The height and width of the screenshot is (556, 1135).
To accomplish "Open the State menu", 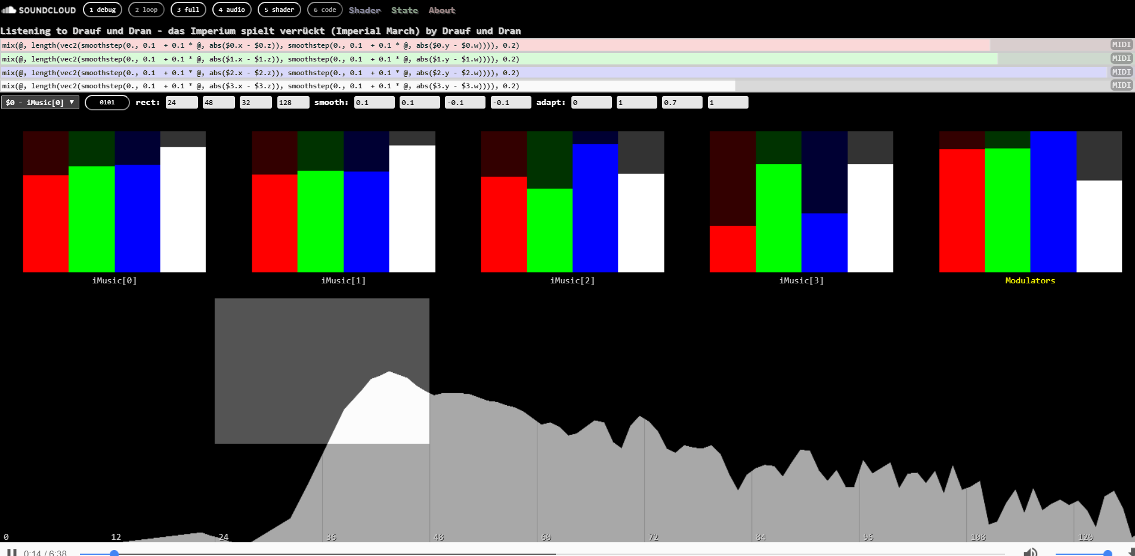I will [404, 10].
